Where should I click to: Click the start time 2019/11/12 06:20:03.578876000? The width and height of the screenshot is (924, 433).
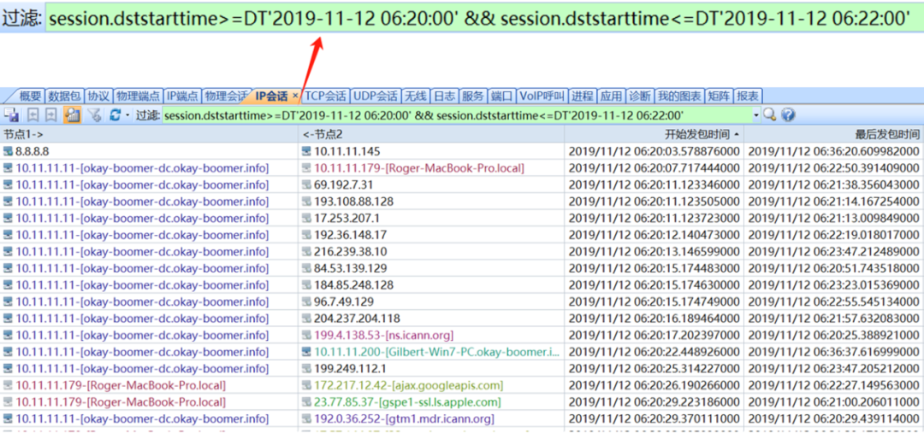coord(654,151)
